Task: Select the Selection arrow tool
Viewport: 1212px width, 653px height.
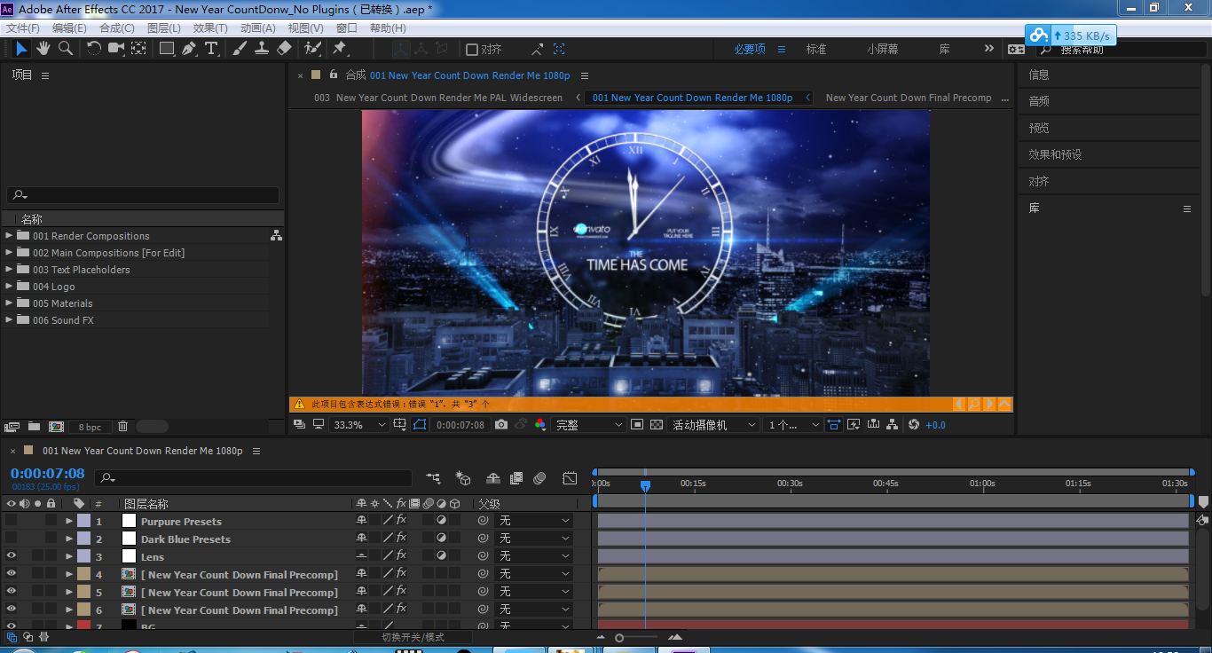Action: (21, 49)
